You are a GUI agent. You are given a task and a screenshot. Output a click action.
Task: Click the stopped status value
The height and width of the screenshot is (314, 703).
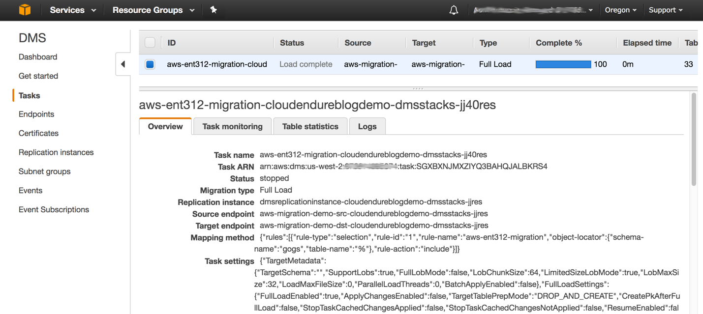274,178
